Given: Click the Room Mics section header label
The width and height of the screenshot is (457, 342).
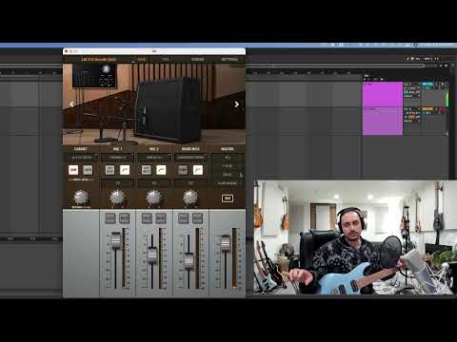Looking at the screenshot, I should (190, 149).
